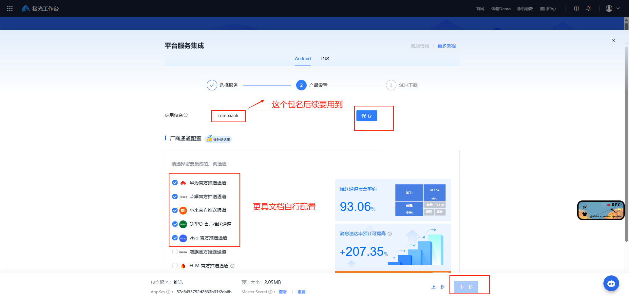Screen dimensions: 629x301
Task: Click help icon beside 消息送达率预计可提高
Action: point(390,234)
